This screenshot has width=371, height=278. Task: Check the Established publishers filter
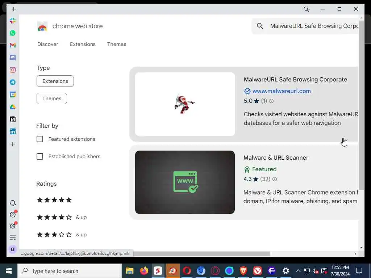pos(40,156)
